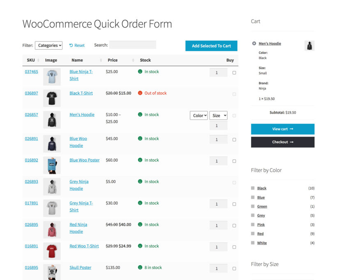337x280 pixels.
Task: Check the Buy checkbox for Blue Ninja T-Shirt
Action: coord(234,72)
